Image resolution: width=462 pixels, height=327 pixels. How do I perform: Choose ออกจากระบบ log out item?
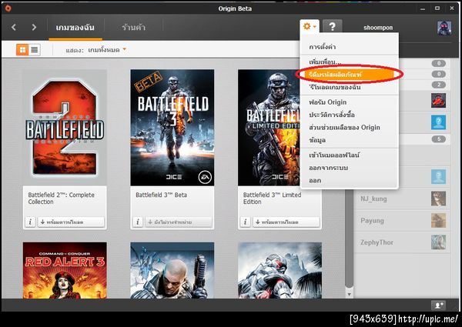(x=349, y=168)
